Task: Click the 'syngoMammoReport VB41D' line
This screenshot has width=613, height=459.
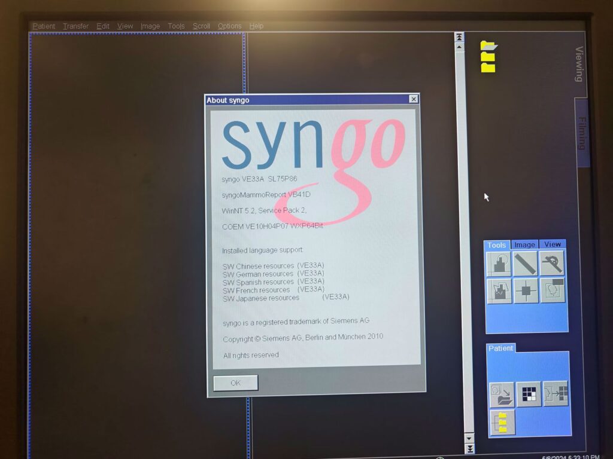Action: (266, 195)
